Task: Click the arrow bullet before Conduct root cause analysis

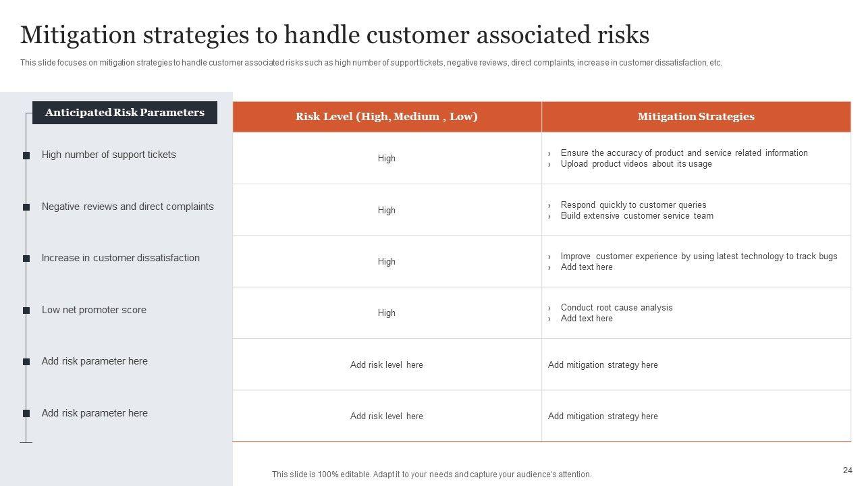Action: [x=550, y=308]
